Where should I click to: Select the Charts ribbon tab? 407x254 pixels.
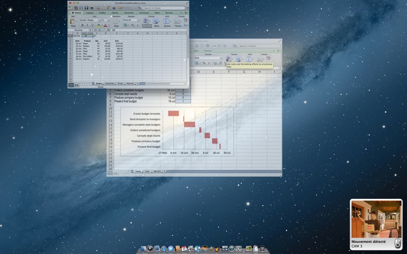point(115,13)
